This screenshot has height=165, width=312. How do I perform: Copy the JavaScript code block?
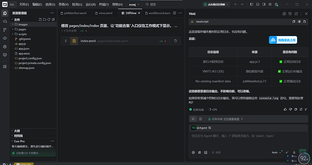[x=294, y=22]
